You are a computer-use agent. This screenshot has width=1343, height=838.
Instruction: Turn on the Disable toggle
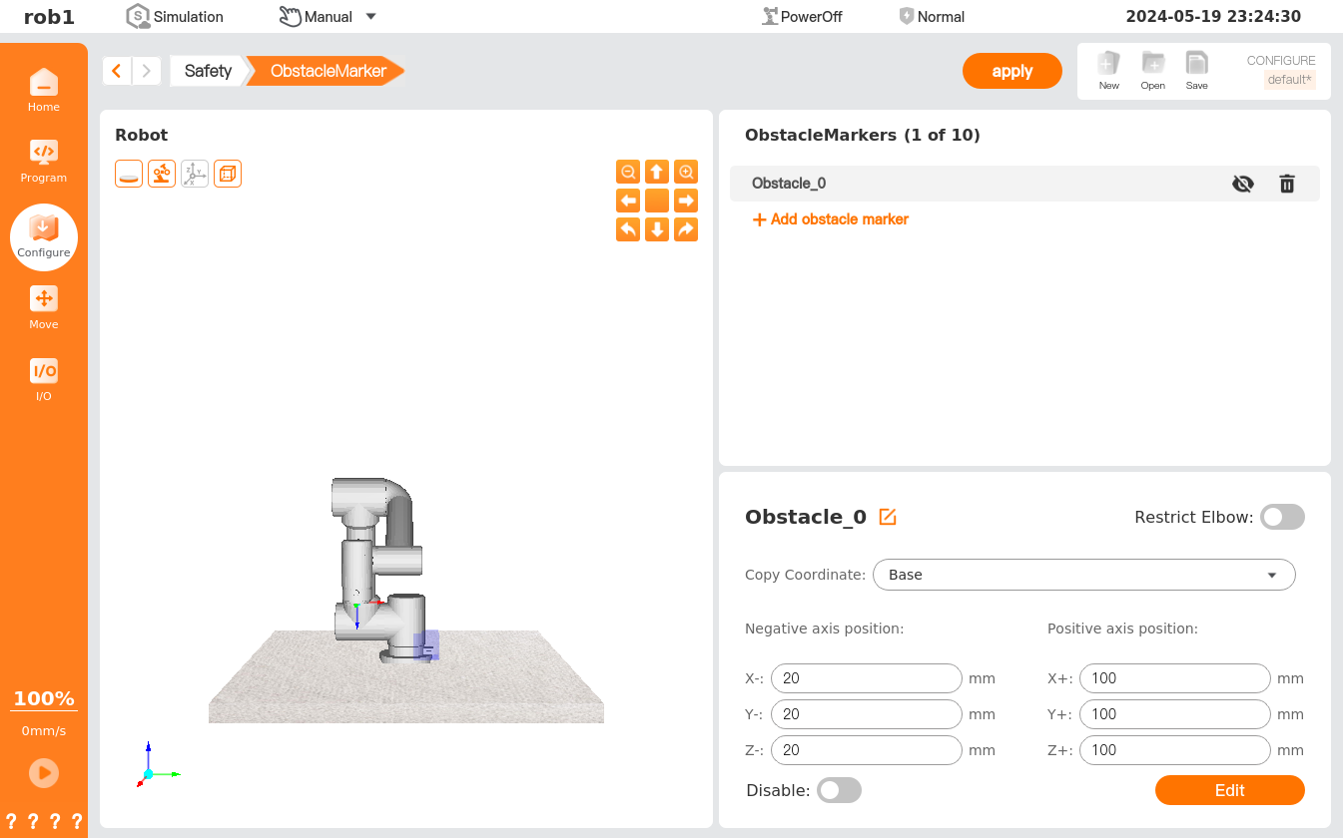pos(839,790)
